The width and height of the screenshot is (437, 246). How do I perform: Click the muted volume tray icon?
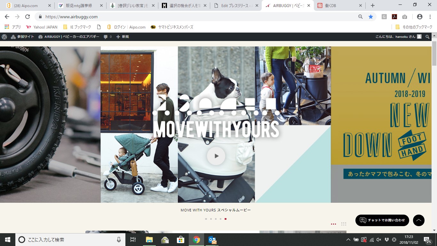(379, 240)
